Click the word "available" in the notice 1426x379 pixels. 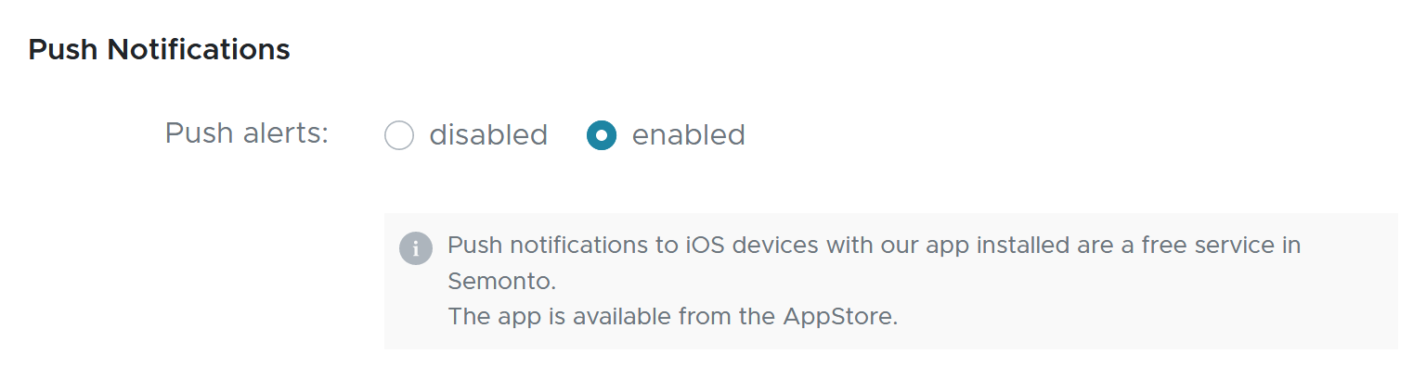(x=622, y=316)
